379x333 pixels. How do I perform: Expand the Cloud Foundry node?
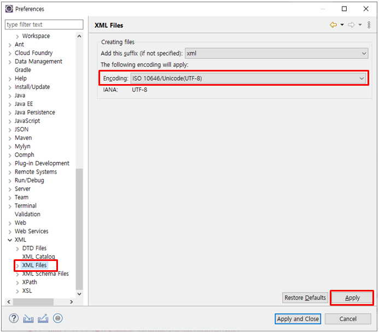click(10, 53)
